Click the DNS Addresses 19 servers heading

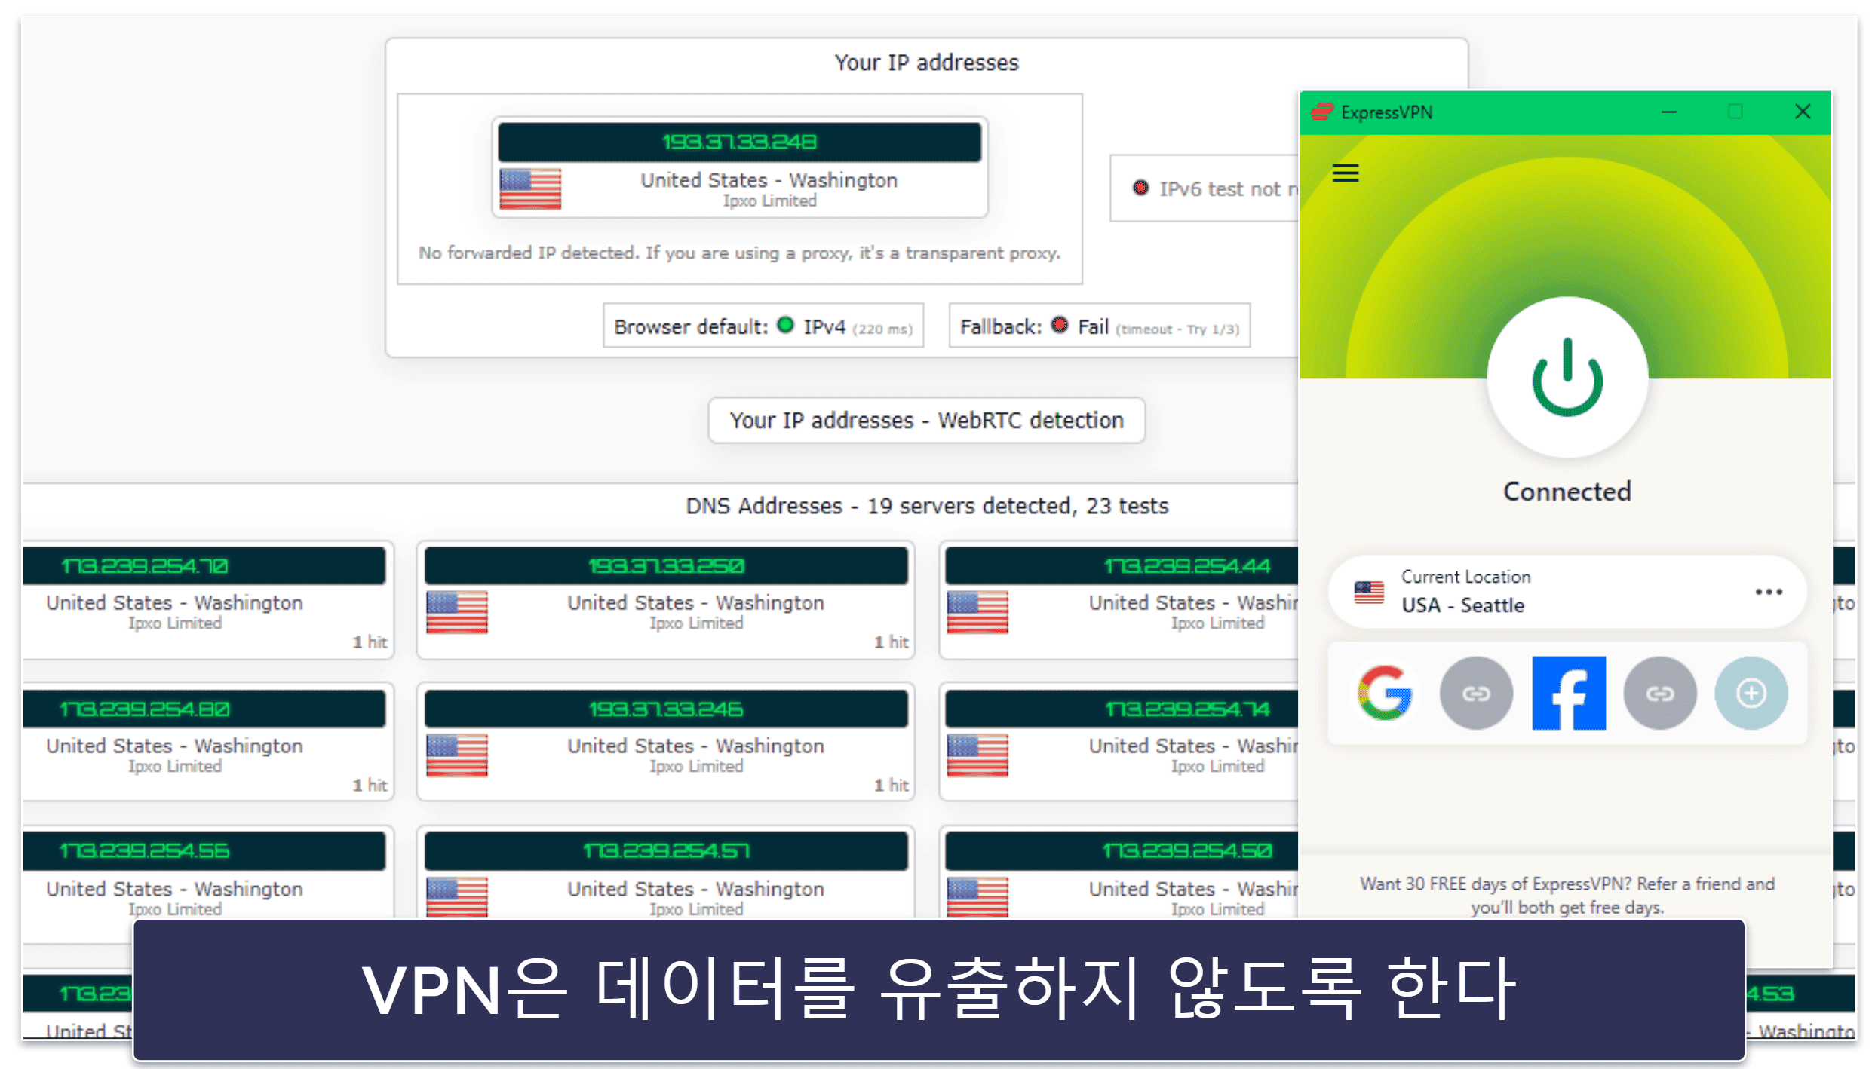click(927, 506)
